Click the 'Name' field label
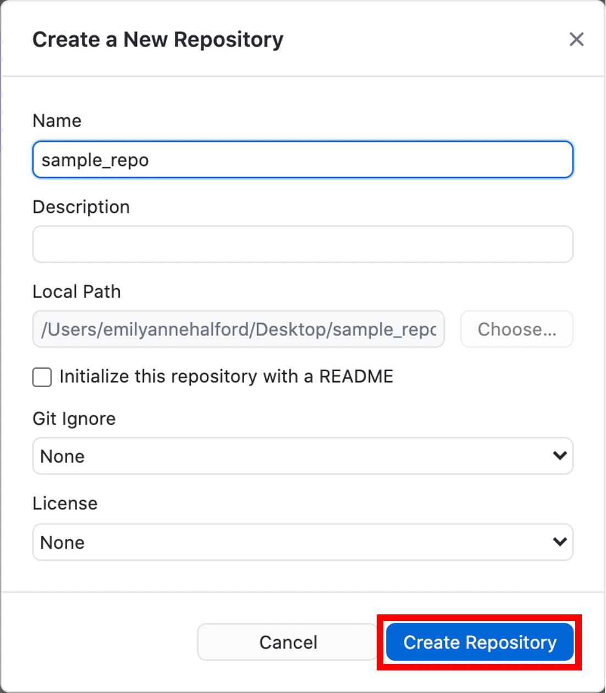The width and height of the screenshot is (606, 693). [57, 121]
